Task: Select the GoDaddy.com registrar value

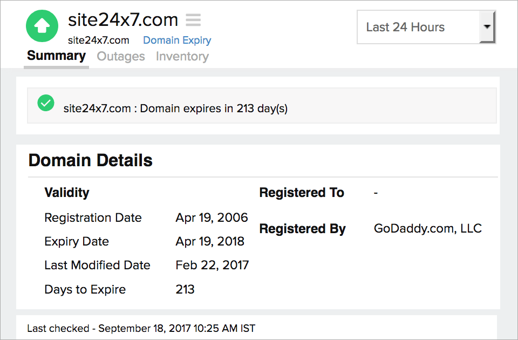Action: (428, 228)
